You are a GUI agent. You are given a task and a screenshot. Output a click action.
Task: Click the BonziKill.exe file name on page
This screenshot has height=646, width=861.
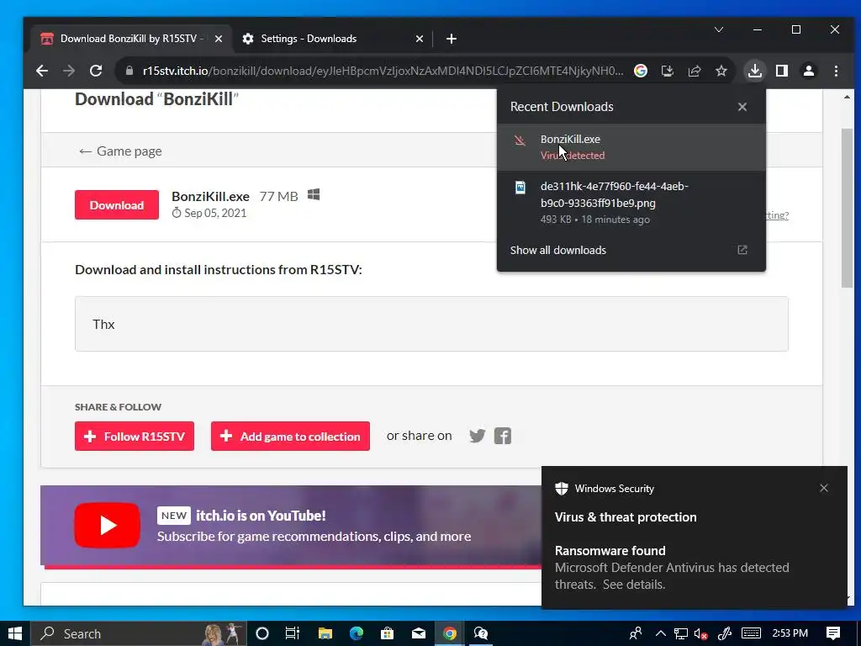210,196
